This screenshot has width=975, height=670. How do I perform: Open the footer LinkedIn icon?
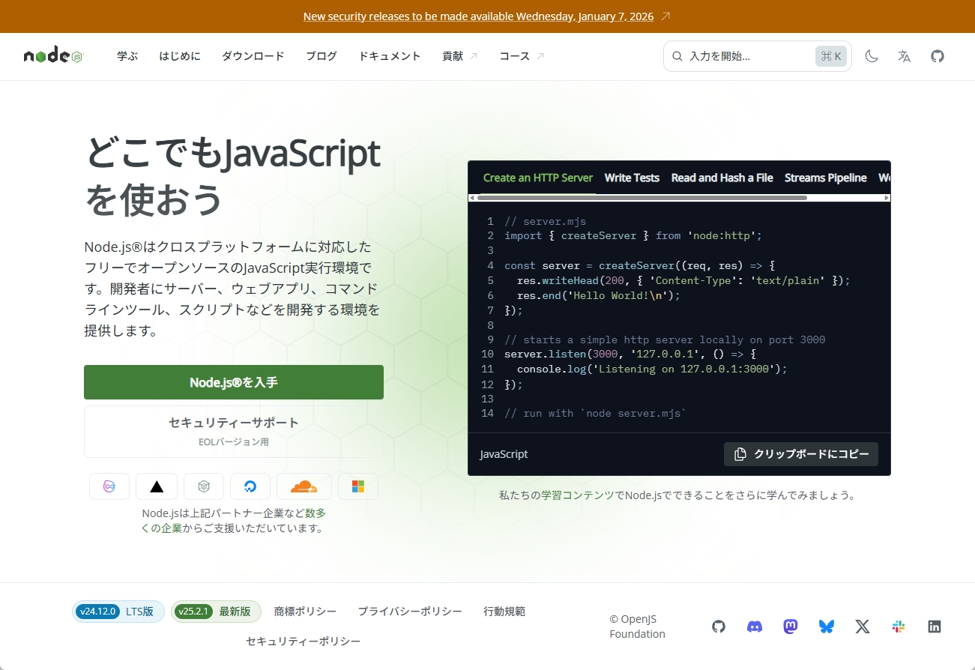coord(935,627)
